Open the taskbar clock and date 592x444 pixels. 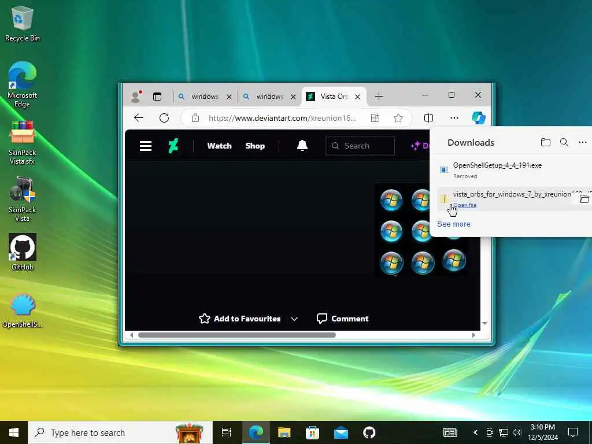pyautogui.click(x=543, y=432)
